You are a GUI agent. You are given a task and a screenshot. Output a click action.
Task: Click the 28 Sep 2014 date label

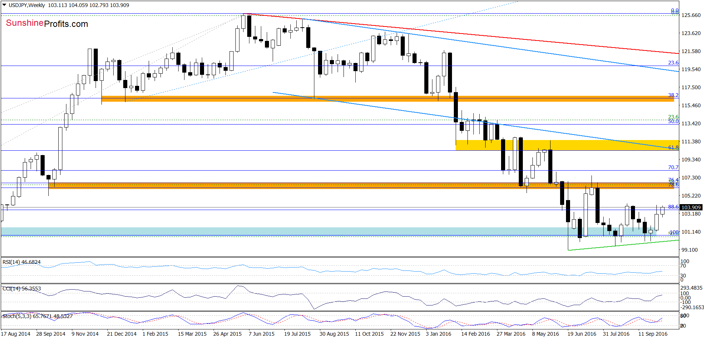pyautogui.click(x=51, y=334)
